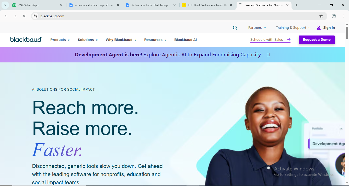Click the page vertical scrollbar thumb
The image size is (349, 186).
point(347,33)
